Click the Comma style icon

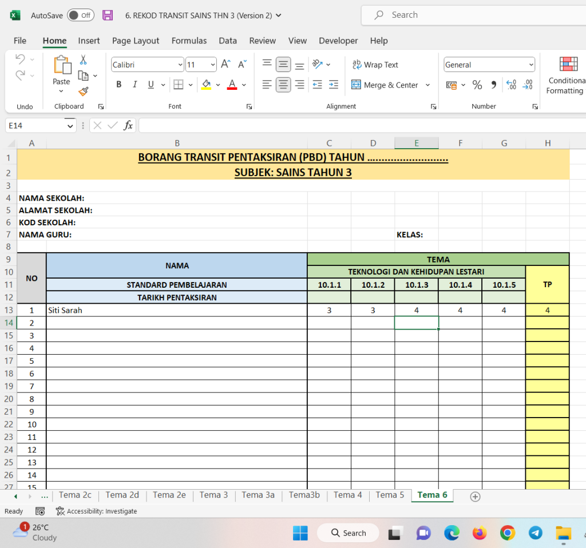pyautogui.click(x=493, y=84)
